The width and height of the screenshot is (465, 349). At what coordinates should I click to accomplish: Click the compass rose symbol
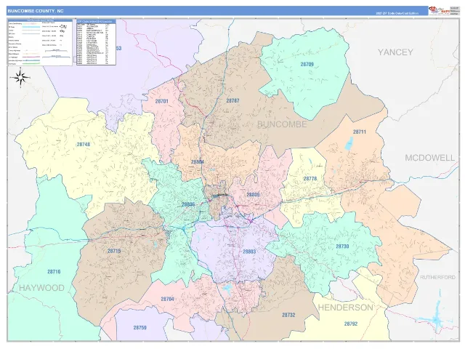click(x=20, y=78)
